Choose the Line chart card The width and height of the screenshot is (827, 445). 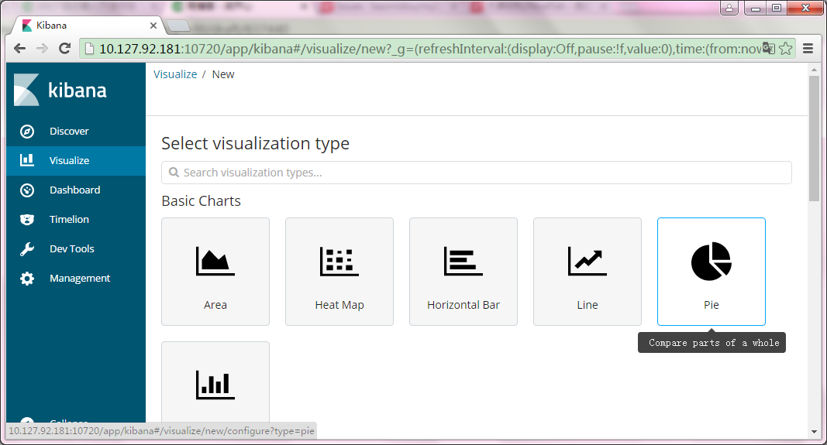click(x=587, y=272)
